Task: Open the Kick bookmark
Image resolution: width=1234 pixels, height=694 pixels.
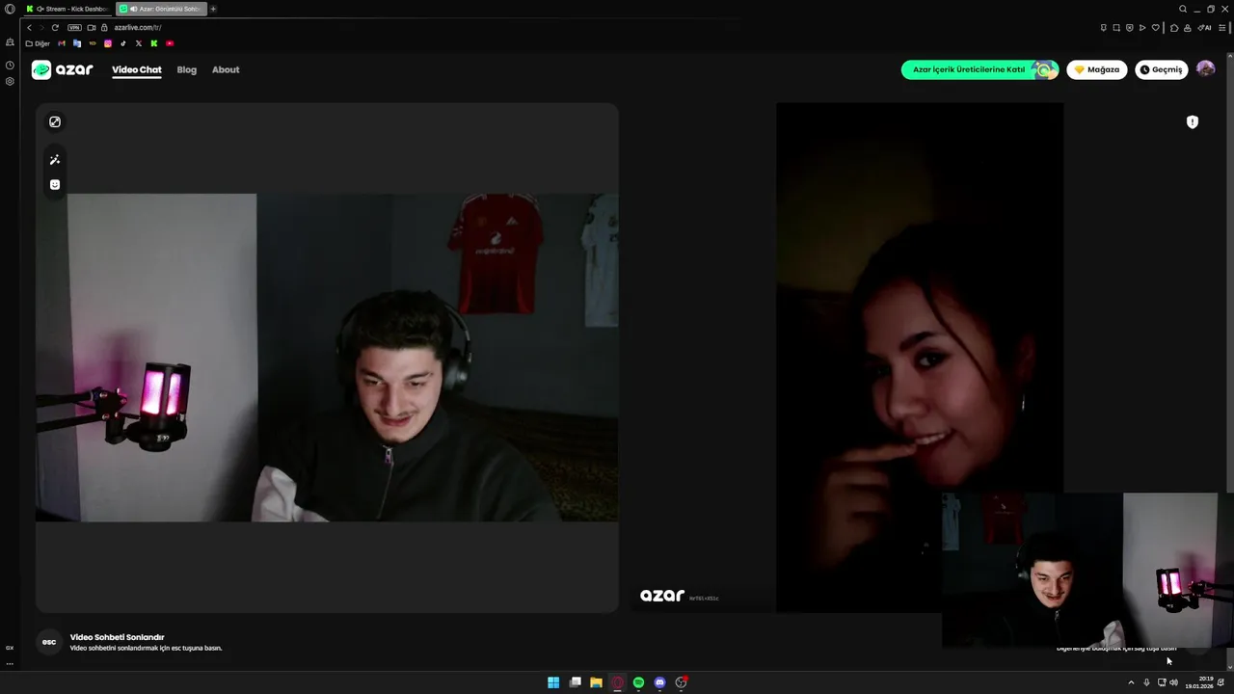Action: [x=154, y=43]
